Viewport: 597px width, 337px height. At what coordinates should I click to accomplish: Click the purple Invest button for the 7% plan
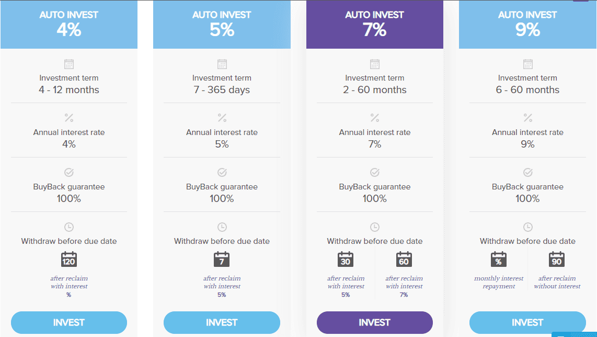375,322
